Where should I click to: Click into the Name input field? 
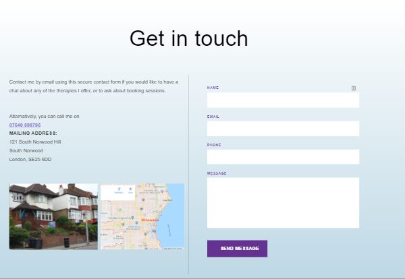point(283,100)
